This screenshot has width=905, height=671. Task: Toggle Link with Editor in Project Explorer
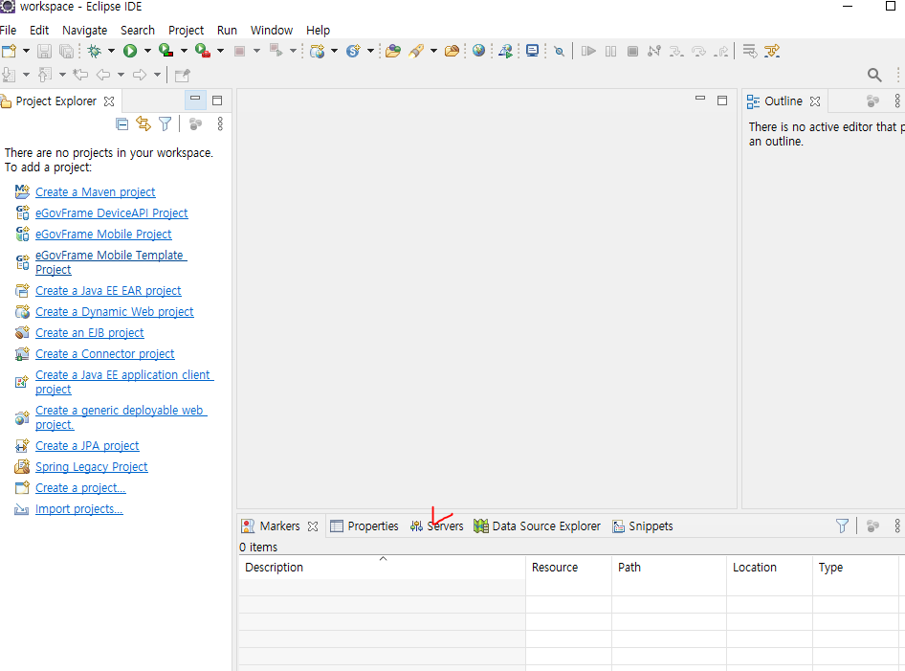[x=143, y=123]
